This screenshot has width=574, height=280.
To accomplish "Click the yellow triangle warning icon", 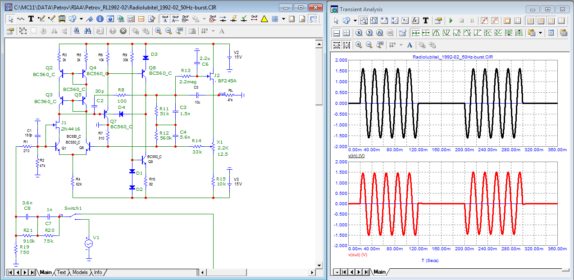I will (264, 19).
